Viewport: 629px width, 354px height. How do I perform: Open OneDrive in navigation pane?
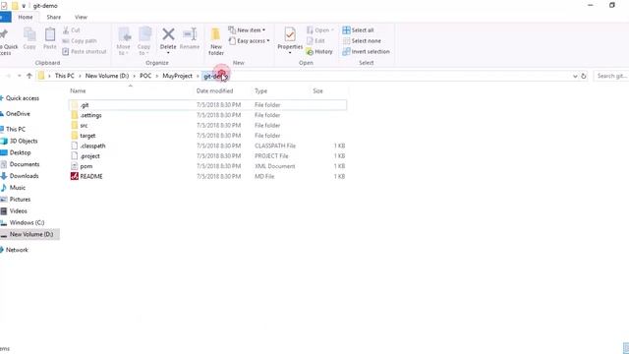(x=18, y=114)
